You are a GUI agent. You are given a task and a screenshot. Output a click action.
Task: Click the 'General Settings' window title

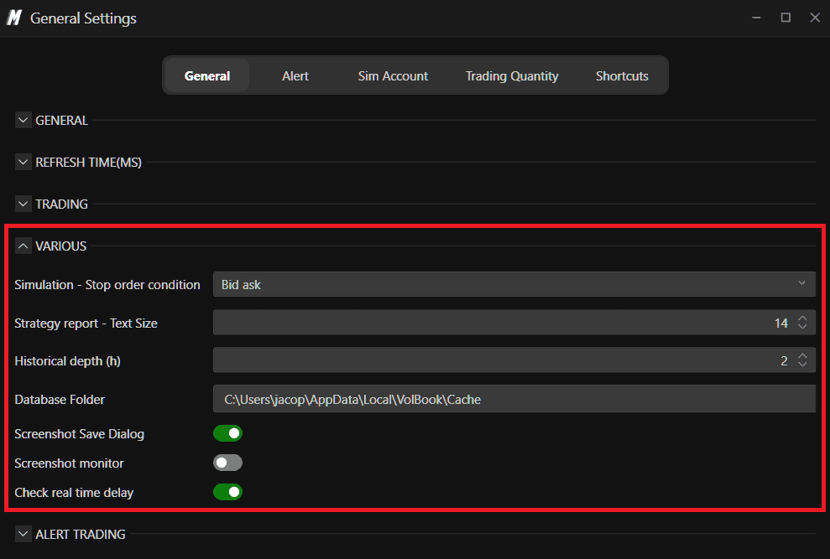tap(83, 18)
